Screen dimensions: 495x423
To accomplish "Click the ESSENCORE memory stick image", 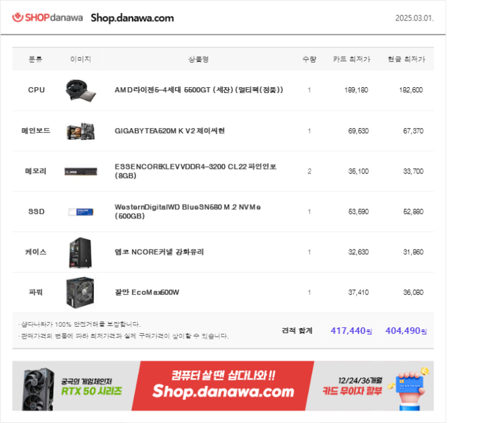I will coord(81,172).
